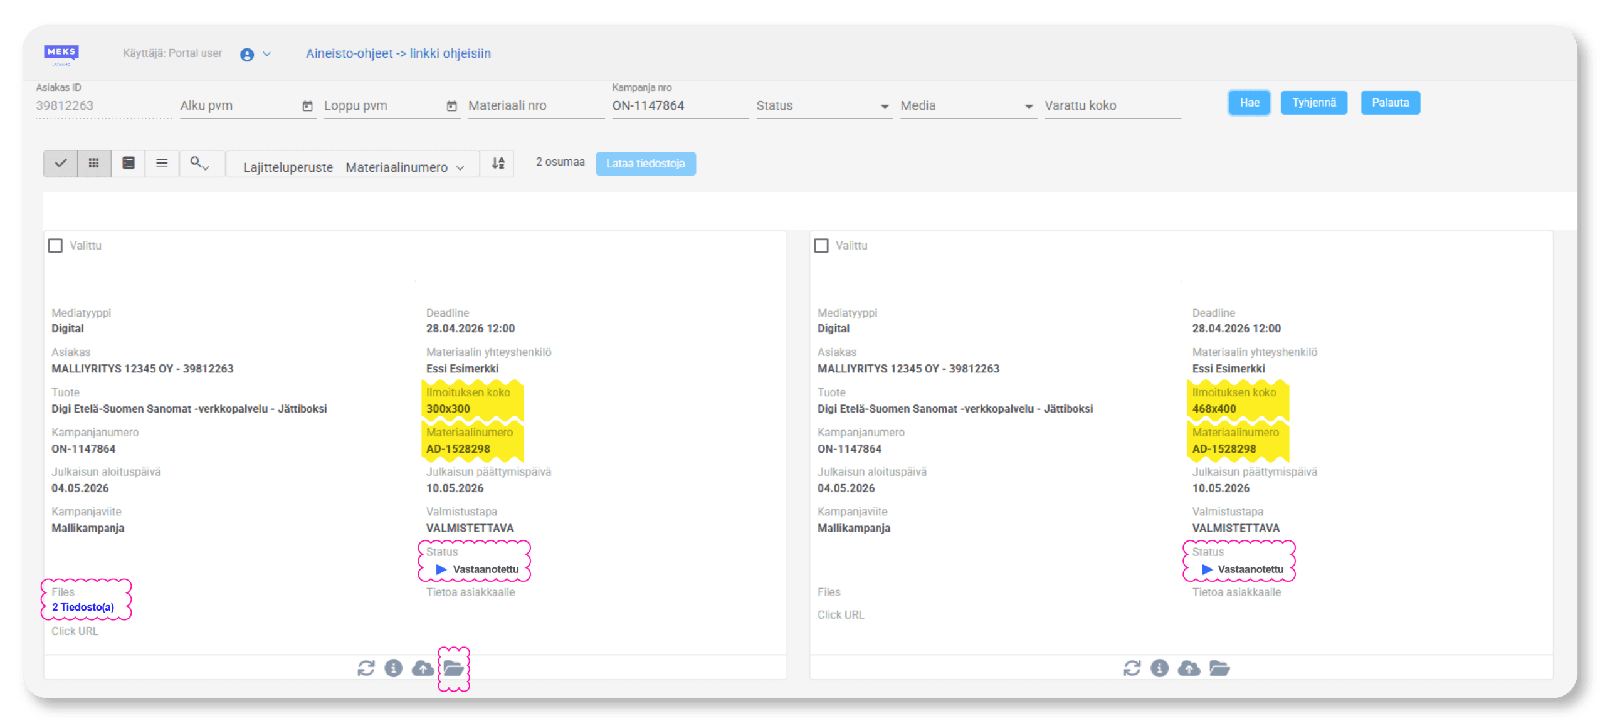Open the Materiaalinumero sort dropdown
The width and height of the screenshot is (1605, 726).
coord(405,167)
